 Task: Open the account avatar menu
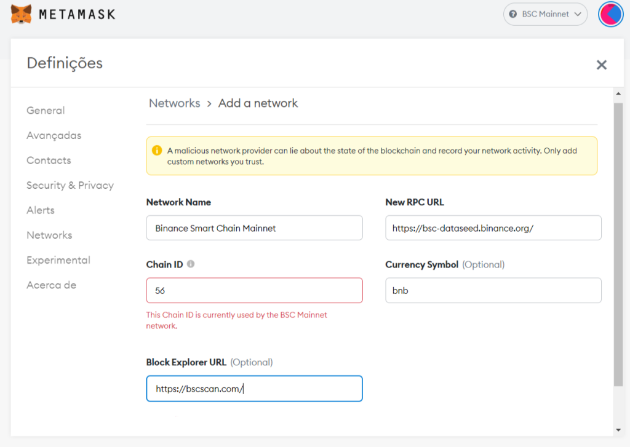coord(611,14)
